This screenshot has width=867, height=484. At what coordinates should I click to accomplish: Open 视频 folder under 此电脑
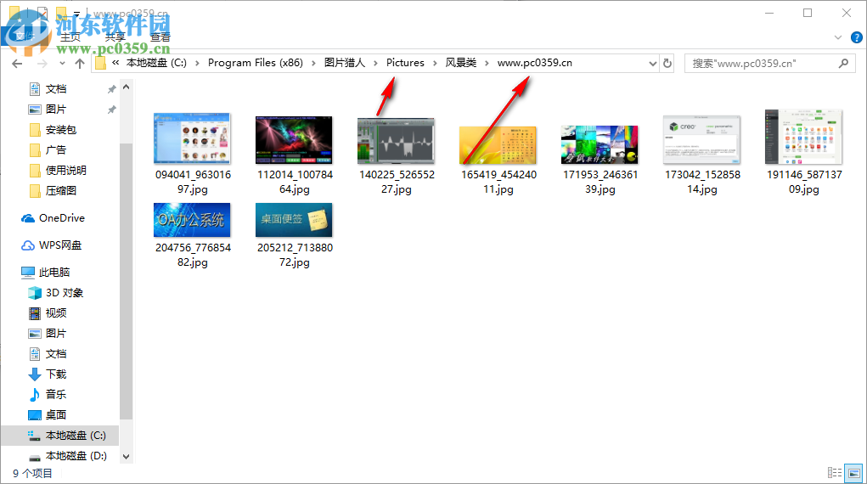(x=56, y=313)
